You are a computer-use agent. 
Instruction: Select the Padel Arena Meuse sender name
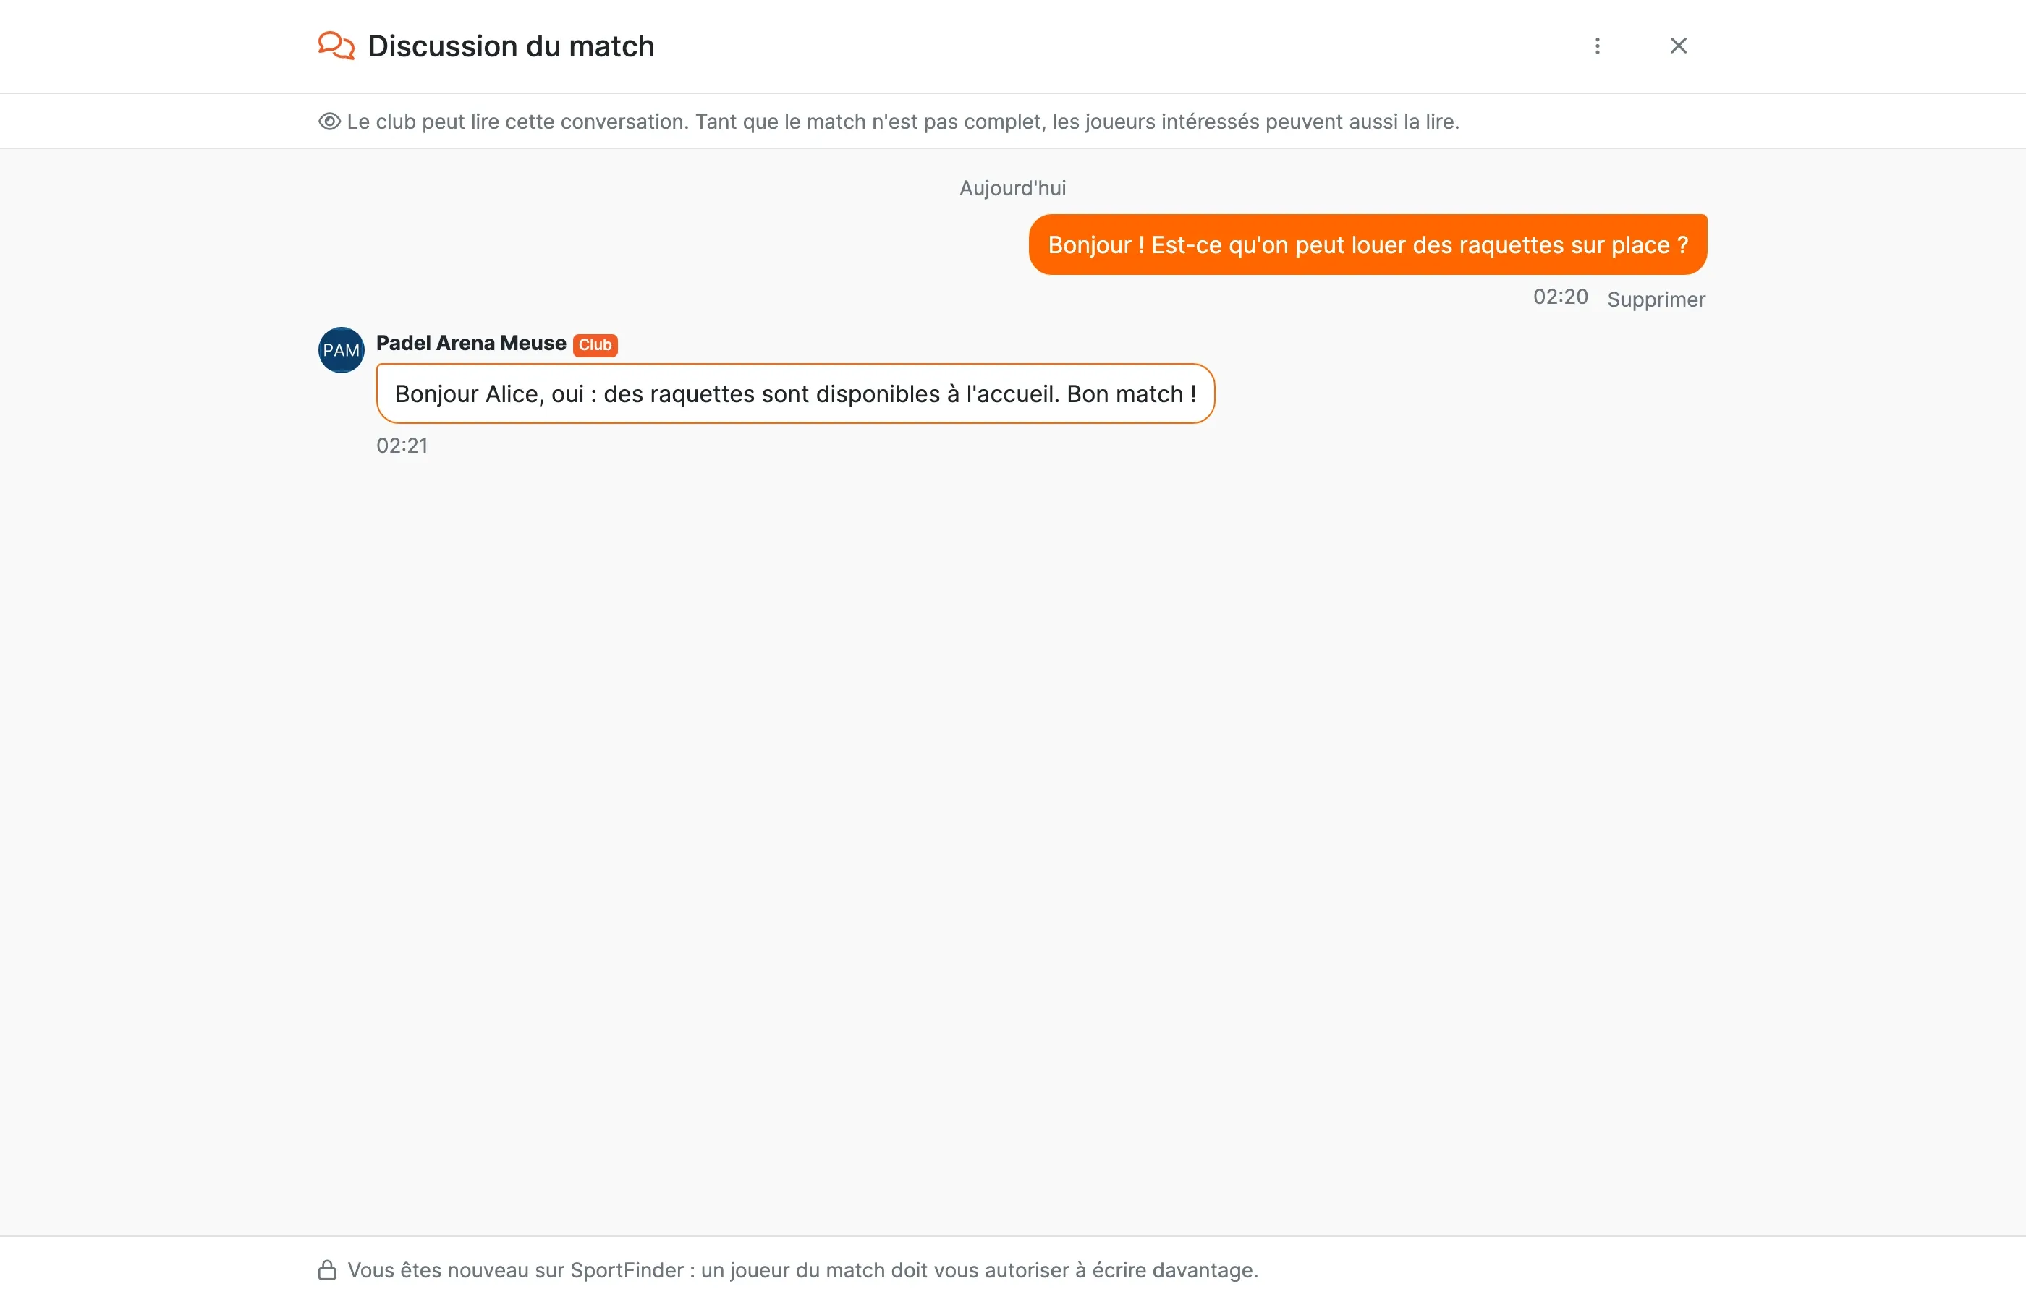point(471,344)
